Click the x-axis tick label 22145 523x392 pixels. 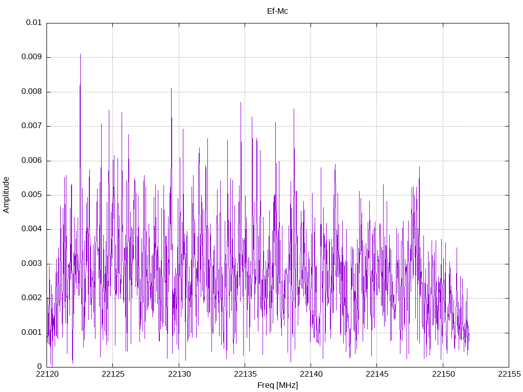pyautogui.click(x=377, y=374)
